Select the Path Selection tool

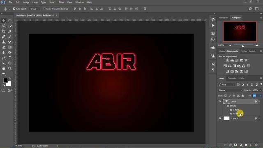3,63
